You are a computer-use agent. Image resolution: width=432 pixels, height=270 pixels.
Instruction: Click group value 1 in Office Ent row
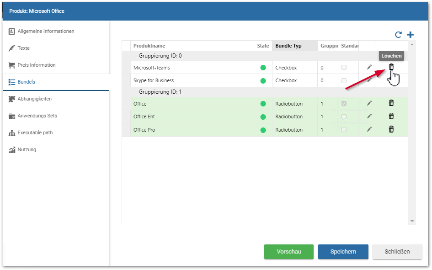pyautogui.click(x=322, y=116)
